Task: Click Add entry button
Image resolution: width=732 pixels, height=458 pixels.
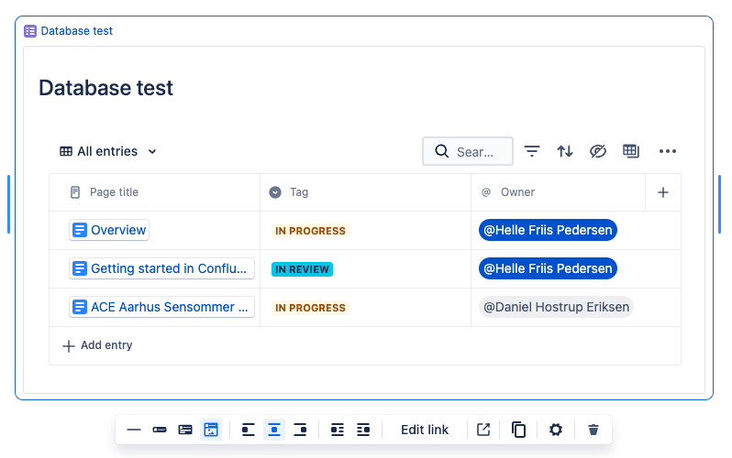Action: tap(97, 345)
